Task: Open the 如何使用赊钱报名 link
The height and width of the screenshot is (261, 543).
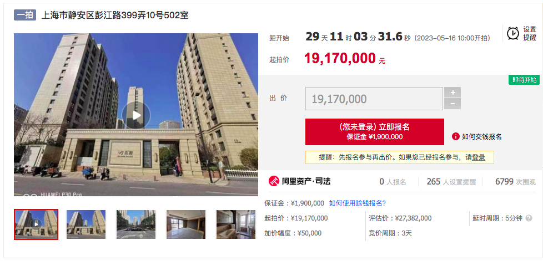Action: (x=358, y=203)
